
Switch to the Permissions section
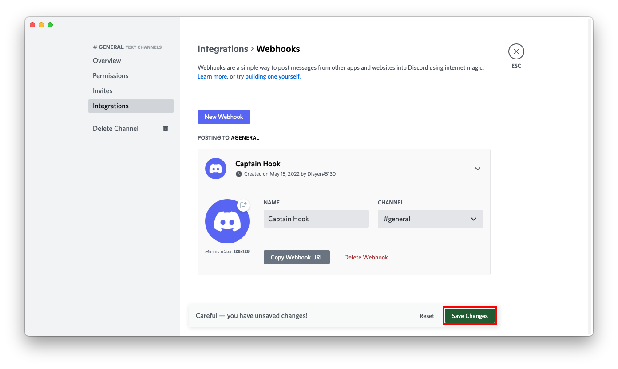[111, 75]
